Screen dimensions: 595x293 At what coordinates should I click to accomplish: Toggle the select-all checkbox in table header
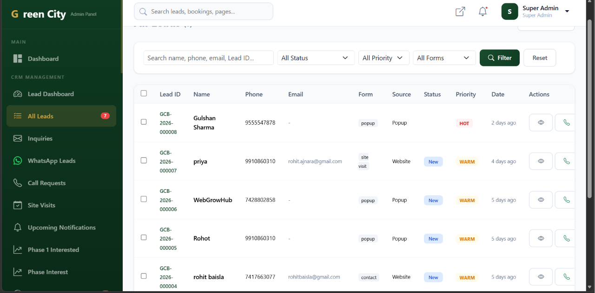144,93
